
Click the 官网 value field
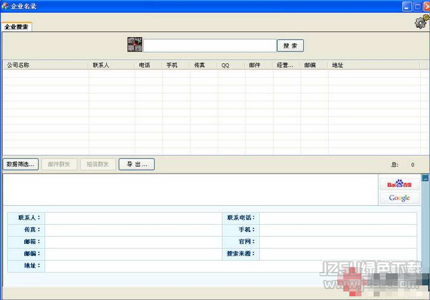coord(337,242)
